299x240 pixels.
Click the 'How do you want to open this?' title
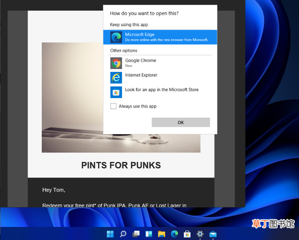pos(144,14)
